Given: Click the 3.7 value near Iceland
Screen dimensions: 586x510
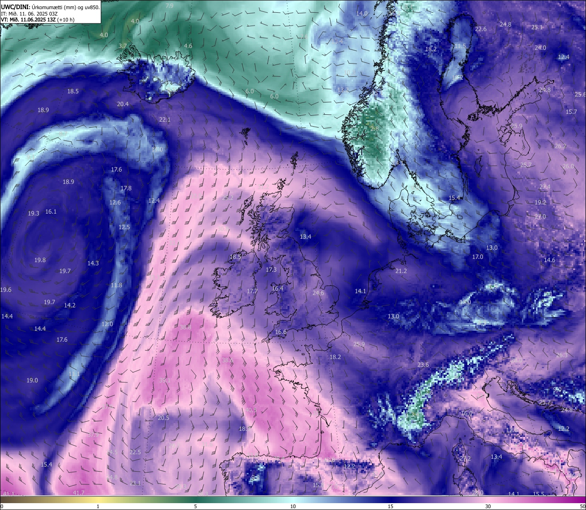Looking at the screenshot, I should tap(123, 46).
